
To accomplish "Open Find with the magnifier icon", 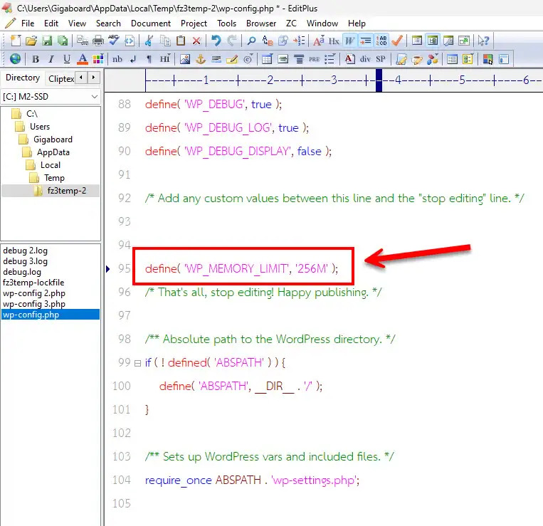I will [x=251, y=41].
